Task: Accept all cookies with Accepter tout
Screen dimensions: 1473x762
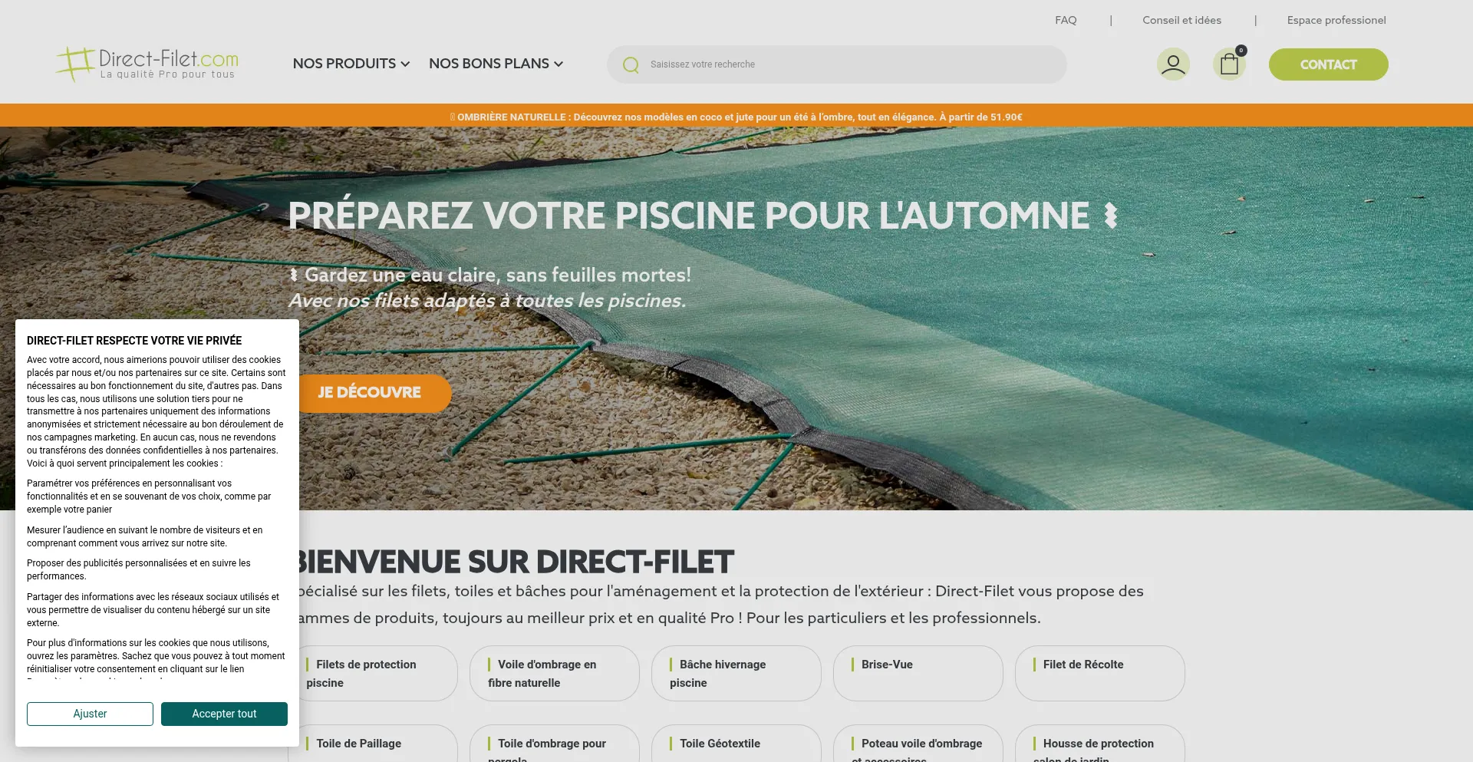Action: 224,714
